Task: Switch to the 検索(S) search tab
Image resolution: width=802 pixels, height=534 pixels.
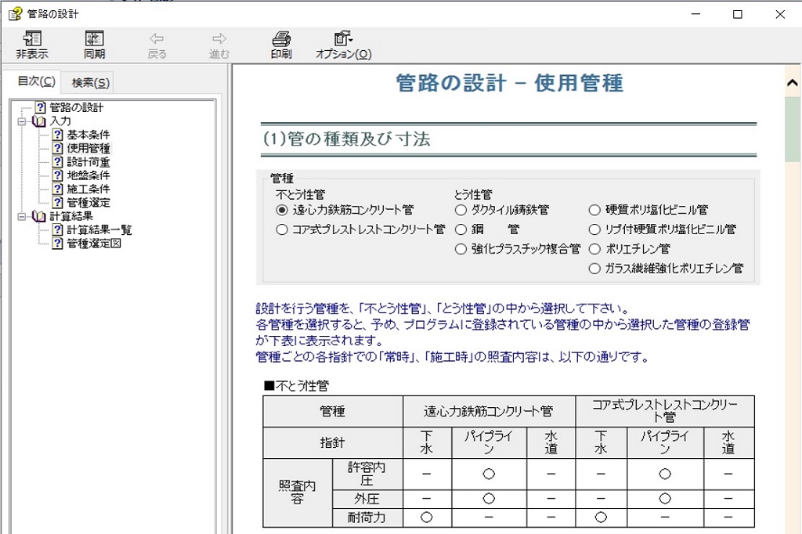Action: tap(91, 82)
